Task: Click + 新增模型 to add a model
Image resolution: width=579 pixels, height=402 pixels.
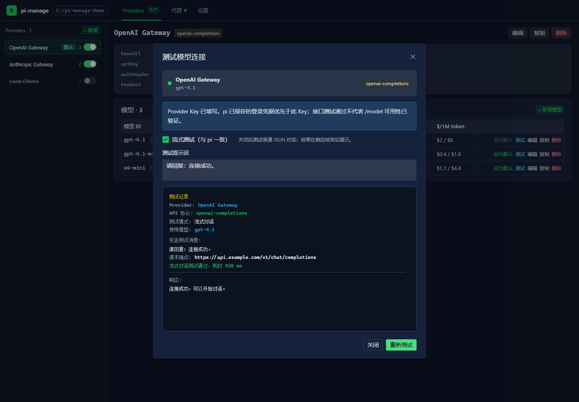Action: [x=550, y=109]
